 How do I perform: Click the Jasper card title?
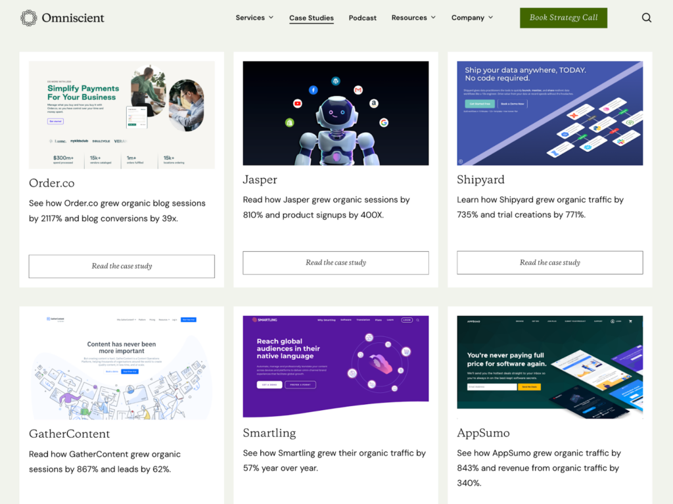tap(260, 180)
